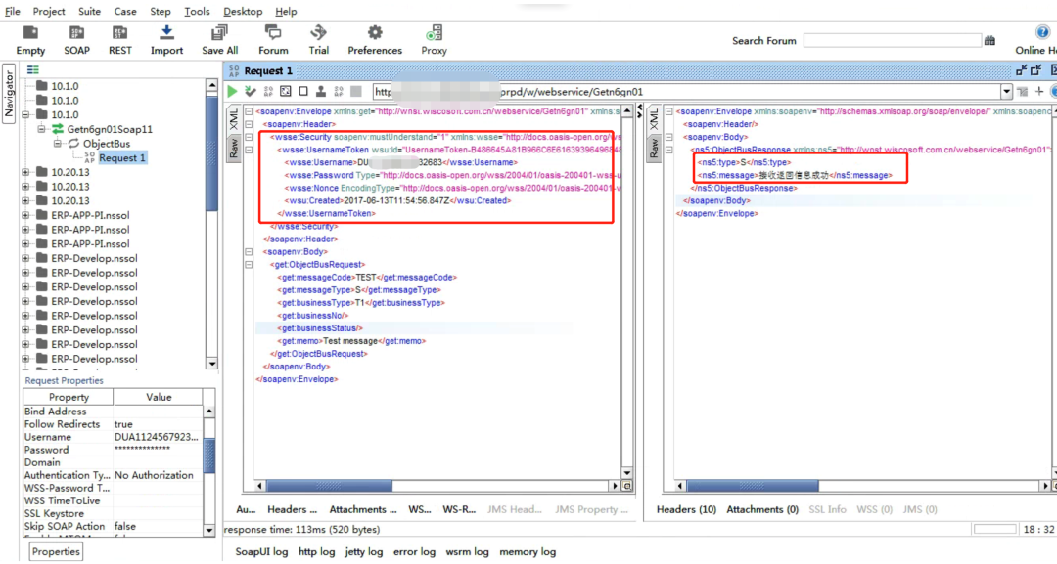The width and height of the screenshot is (1057, 564).
Task: Open the Tools menu
Action: [x=197, y=12]
